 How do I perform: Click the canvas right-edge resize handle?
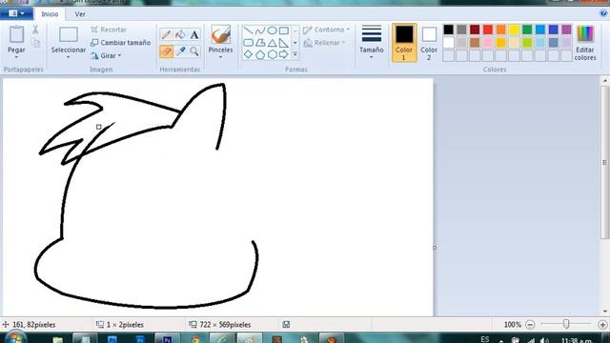point(435,248)
